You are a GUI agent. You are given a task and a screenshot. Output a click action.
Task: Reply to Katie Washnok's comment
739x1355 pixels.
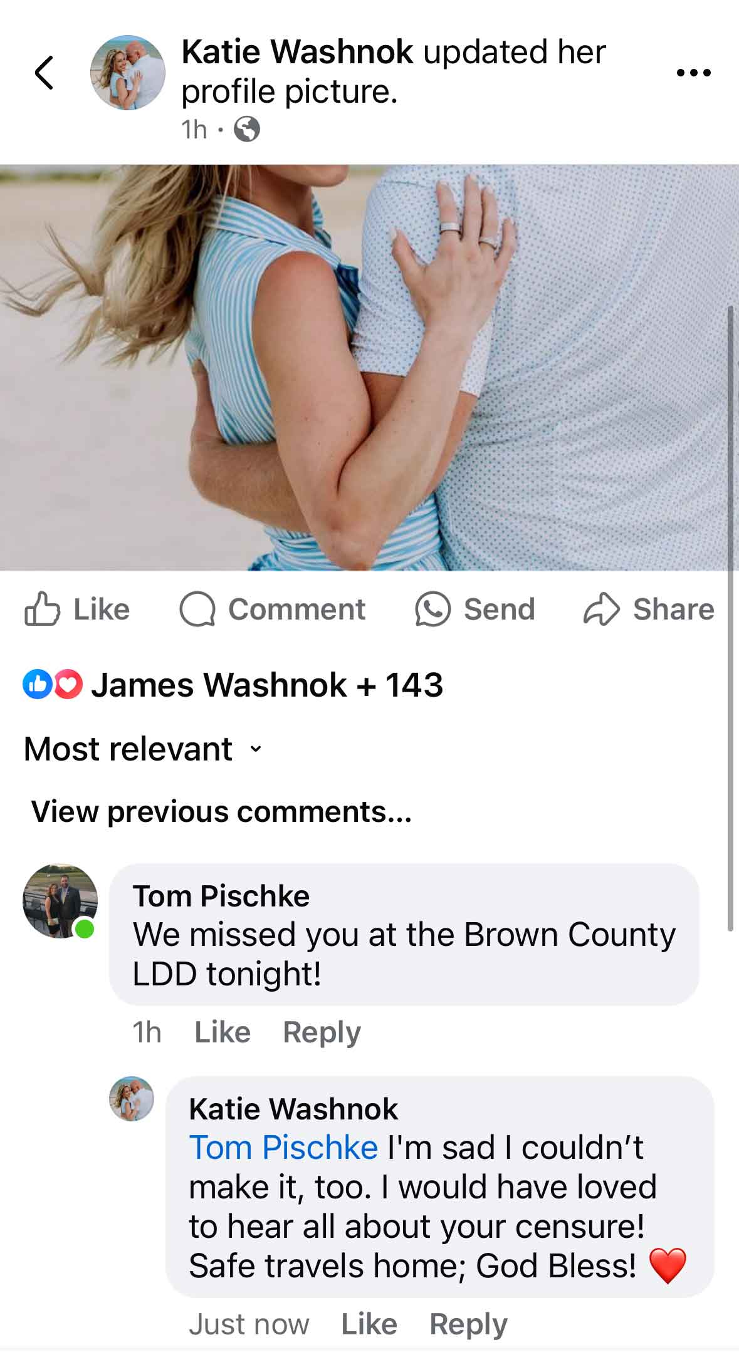point(468,1325)
